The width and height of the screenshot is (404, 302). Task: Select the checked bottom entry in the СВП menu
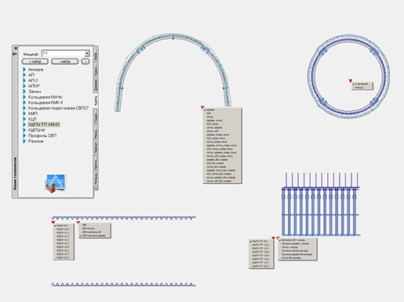point(94,235)
